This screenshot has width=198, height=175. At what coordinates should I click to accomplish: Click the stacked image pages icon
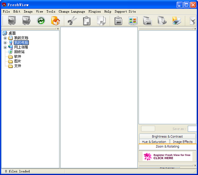[148, 20]
